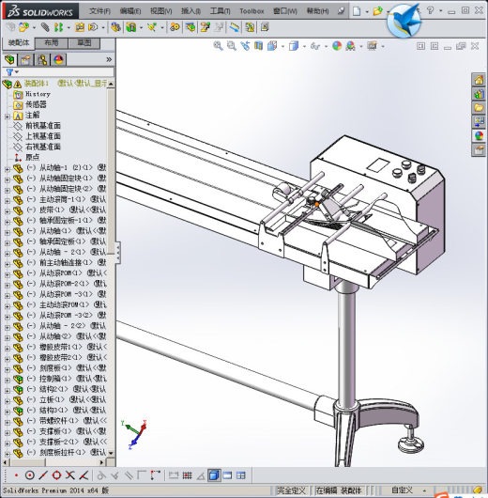This screenshot has height=498, width=488.
Task: Switch to the 布局 tab
Action: pyautogui.click(x=51, y=43)
